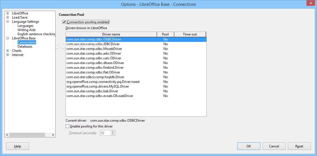The width and height of the screenshot is (317, 156).
Task: Open English sentence checking page
Action: pyautogui.click(x=36, y=34)
